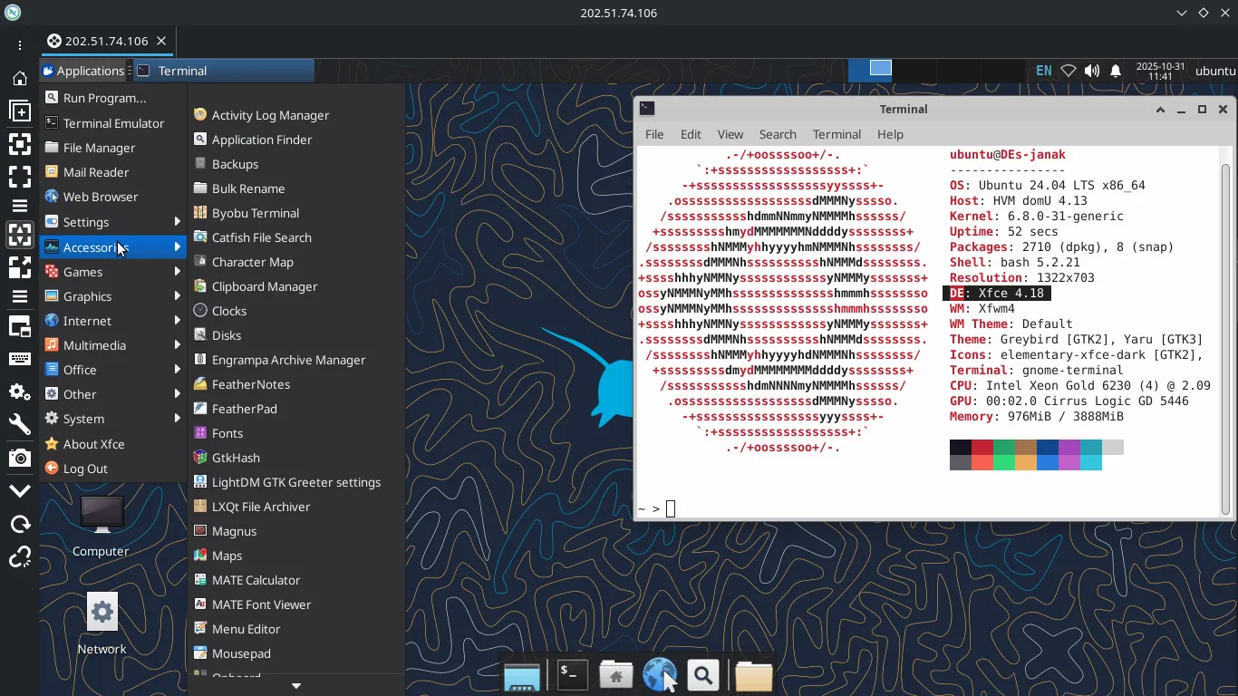Open the magnifier search icon in dock
Screen dimensions: 1238x696
[702, 674]
